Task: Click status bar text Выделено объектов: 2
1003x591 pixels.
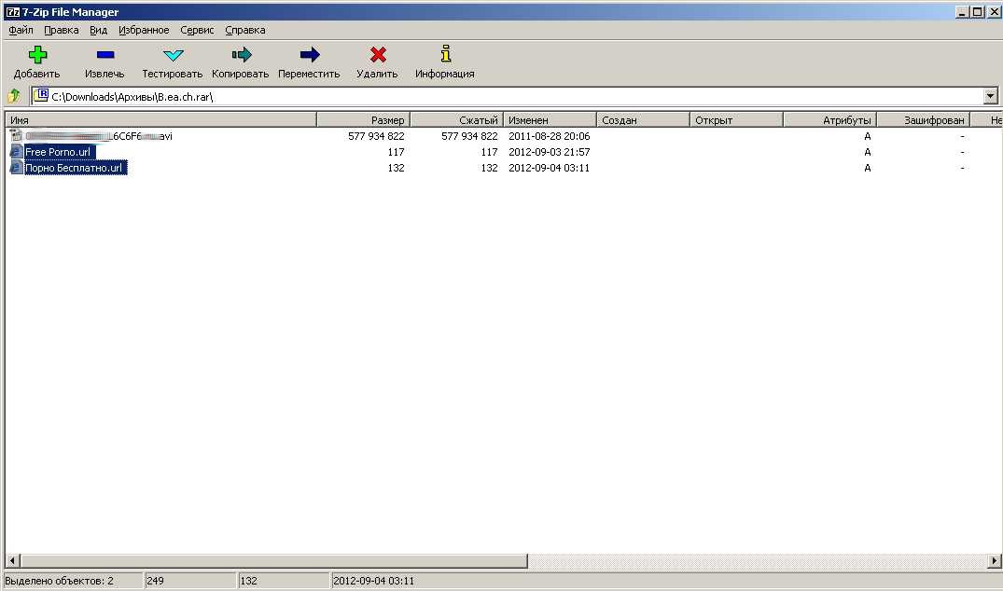Action: tap(59, 581)
